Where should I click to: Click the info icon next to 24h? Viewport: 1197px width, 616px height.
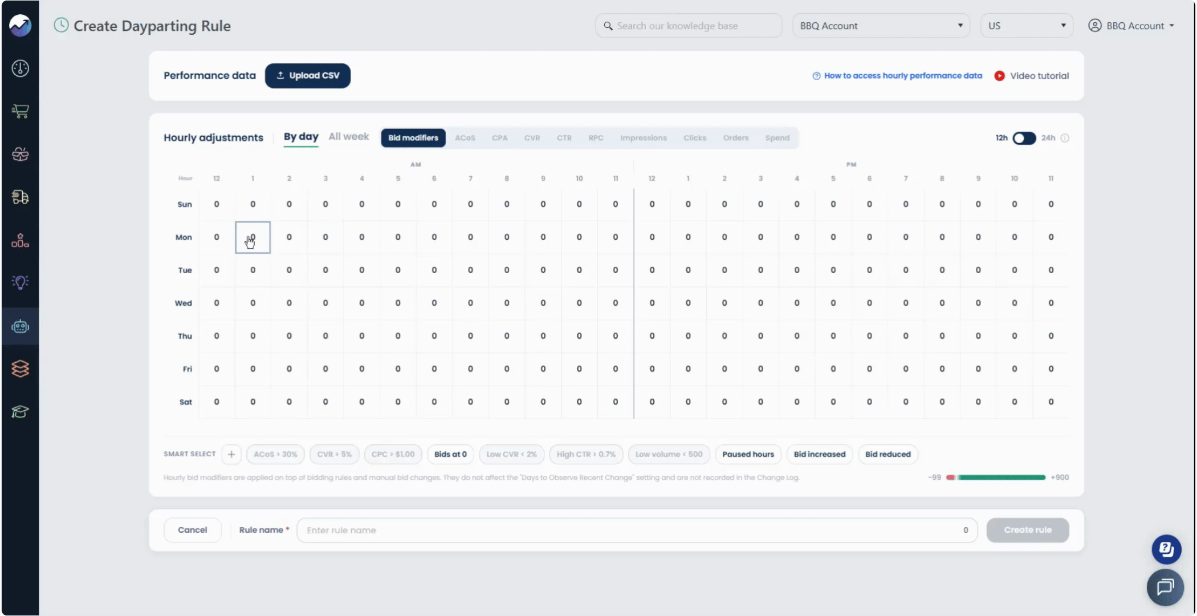1065,138
